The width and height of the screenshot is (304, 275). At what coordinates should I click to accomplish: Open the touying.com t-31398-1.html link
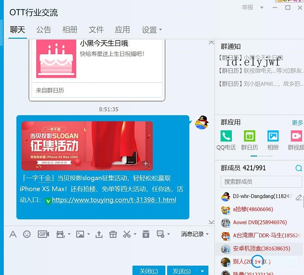[114, 200]
